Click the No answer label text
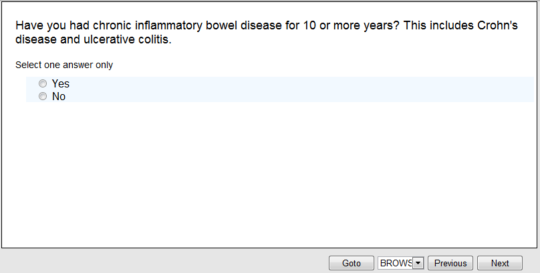The height and width of the screenshot is (273, 540). [x=59, y=97]
